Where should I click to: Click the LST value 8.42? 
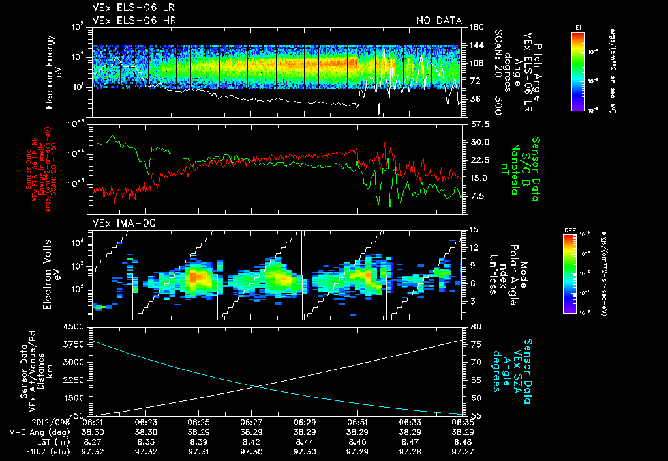click(x=251, y=442)
